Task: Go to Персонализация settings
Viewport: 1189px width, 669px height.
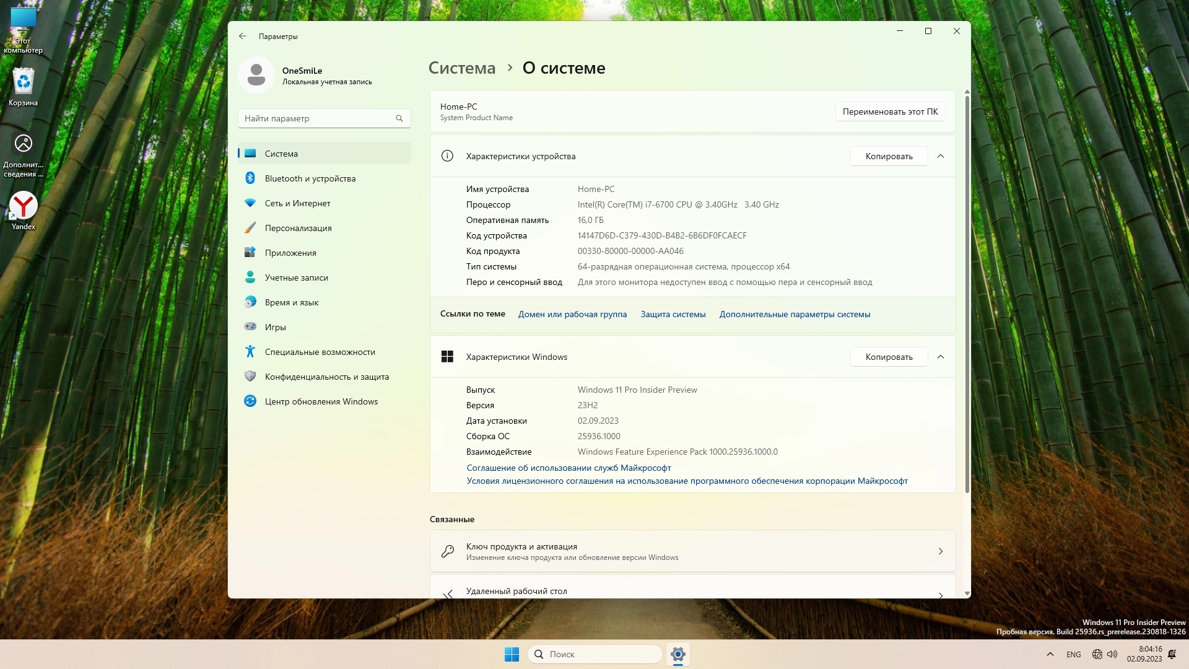Action: click(298, 228)
